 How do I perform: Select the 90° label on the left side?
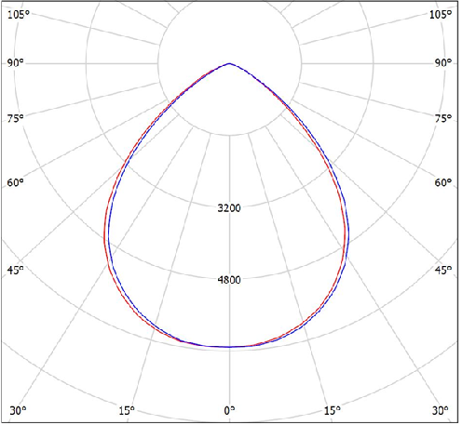click(x=16, y=63)
